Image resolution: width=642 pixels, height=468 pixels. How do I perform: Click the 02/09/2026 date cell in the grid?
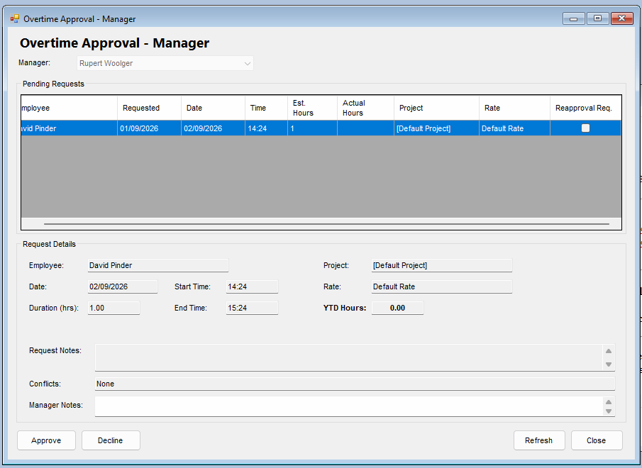pyautogui.click(x=213, y=128)
